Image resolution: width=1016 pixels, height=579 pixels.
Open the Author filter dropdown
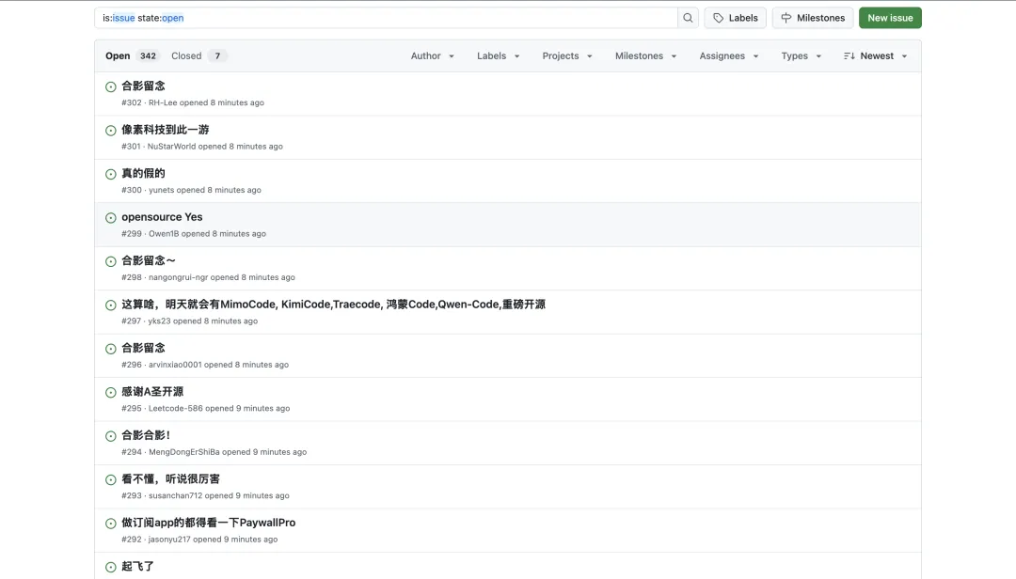(432, 55)
